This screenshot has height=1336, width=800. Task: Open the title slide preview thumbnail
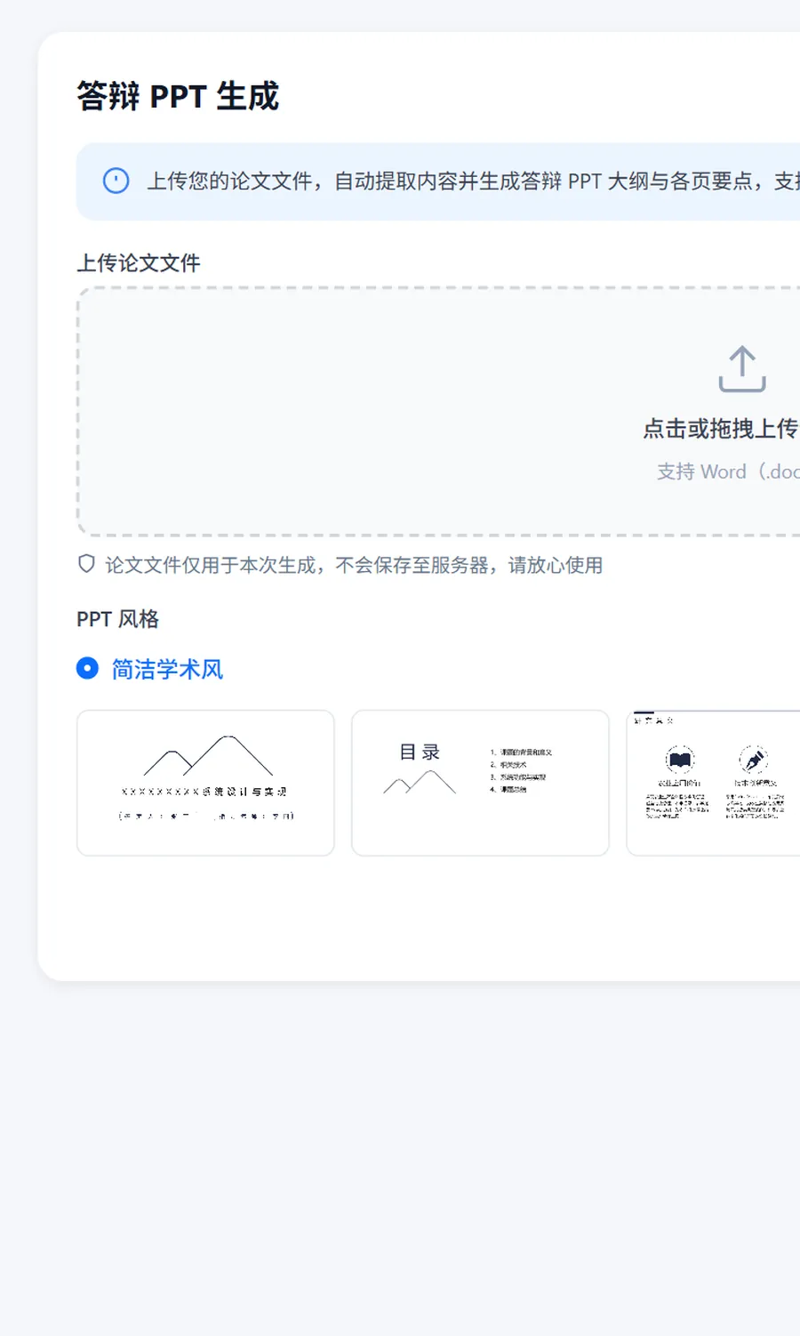205,783
